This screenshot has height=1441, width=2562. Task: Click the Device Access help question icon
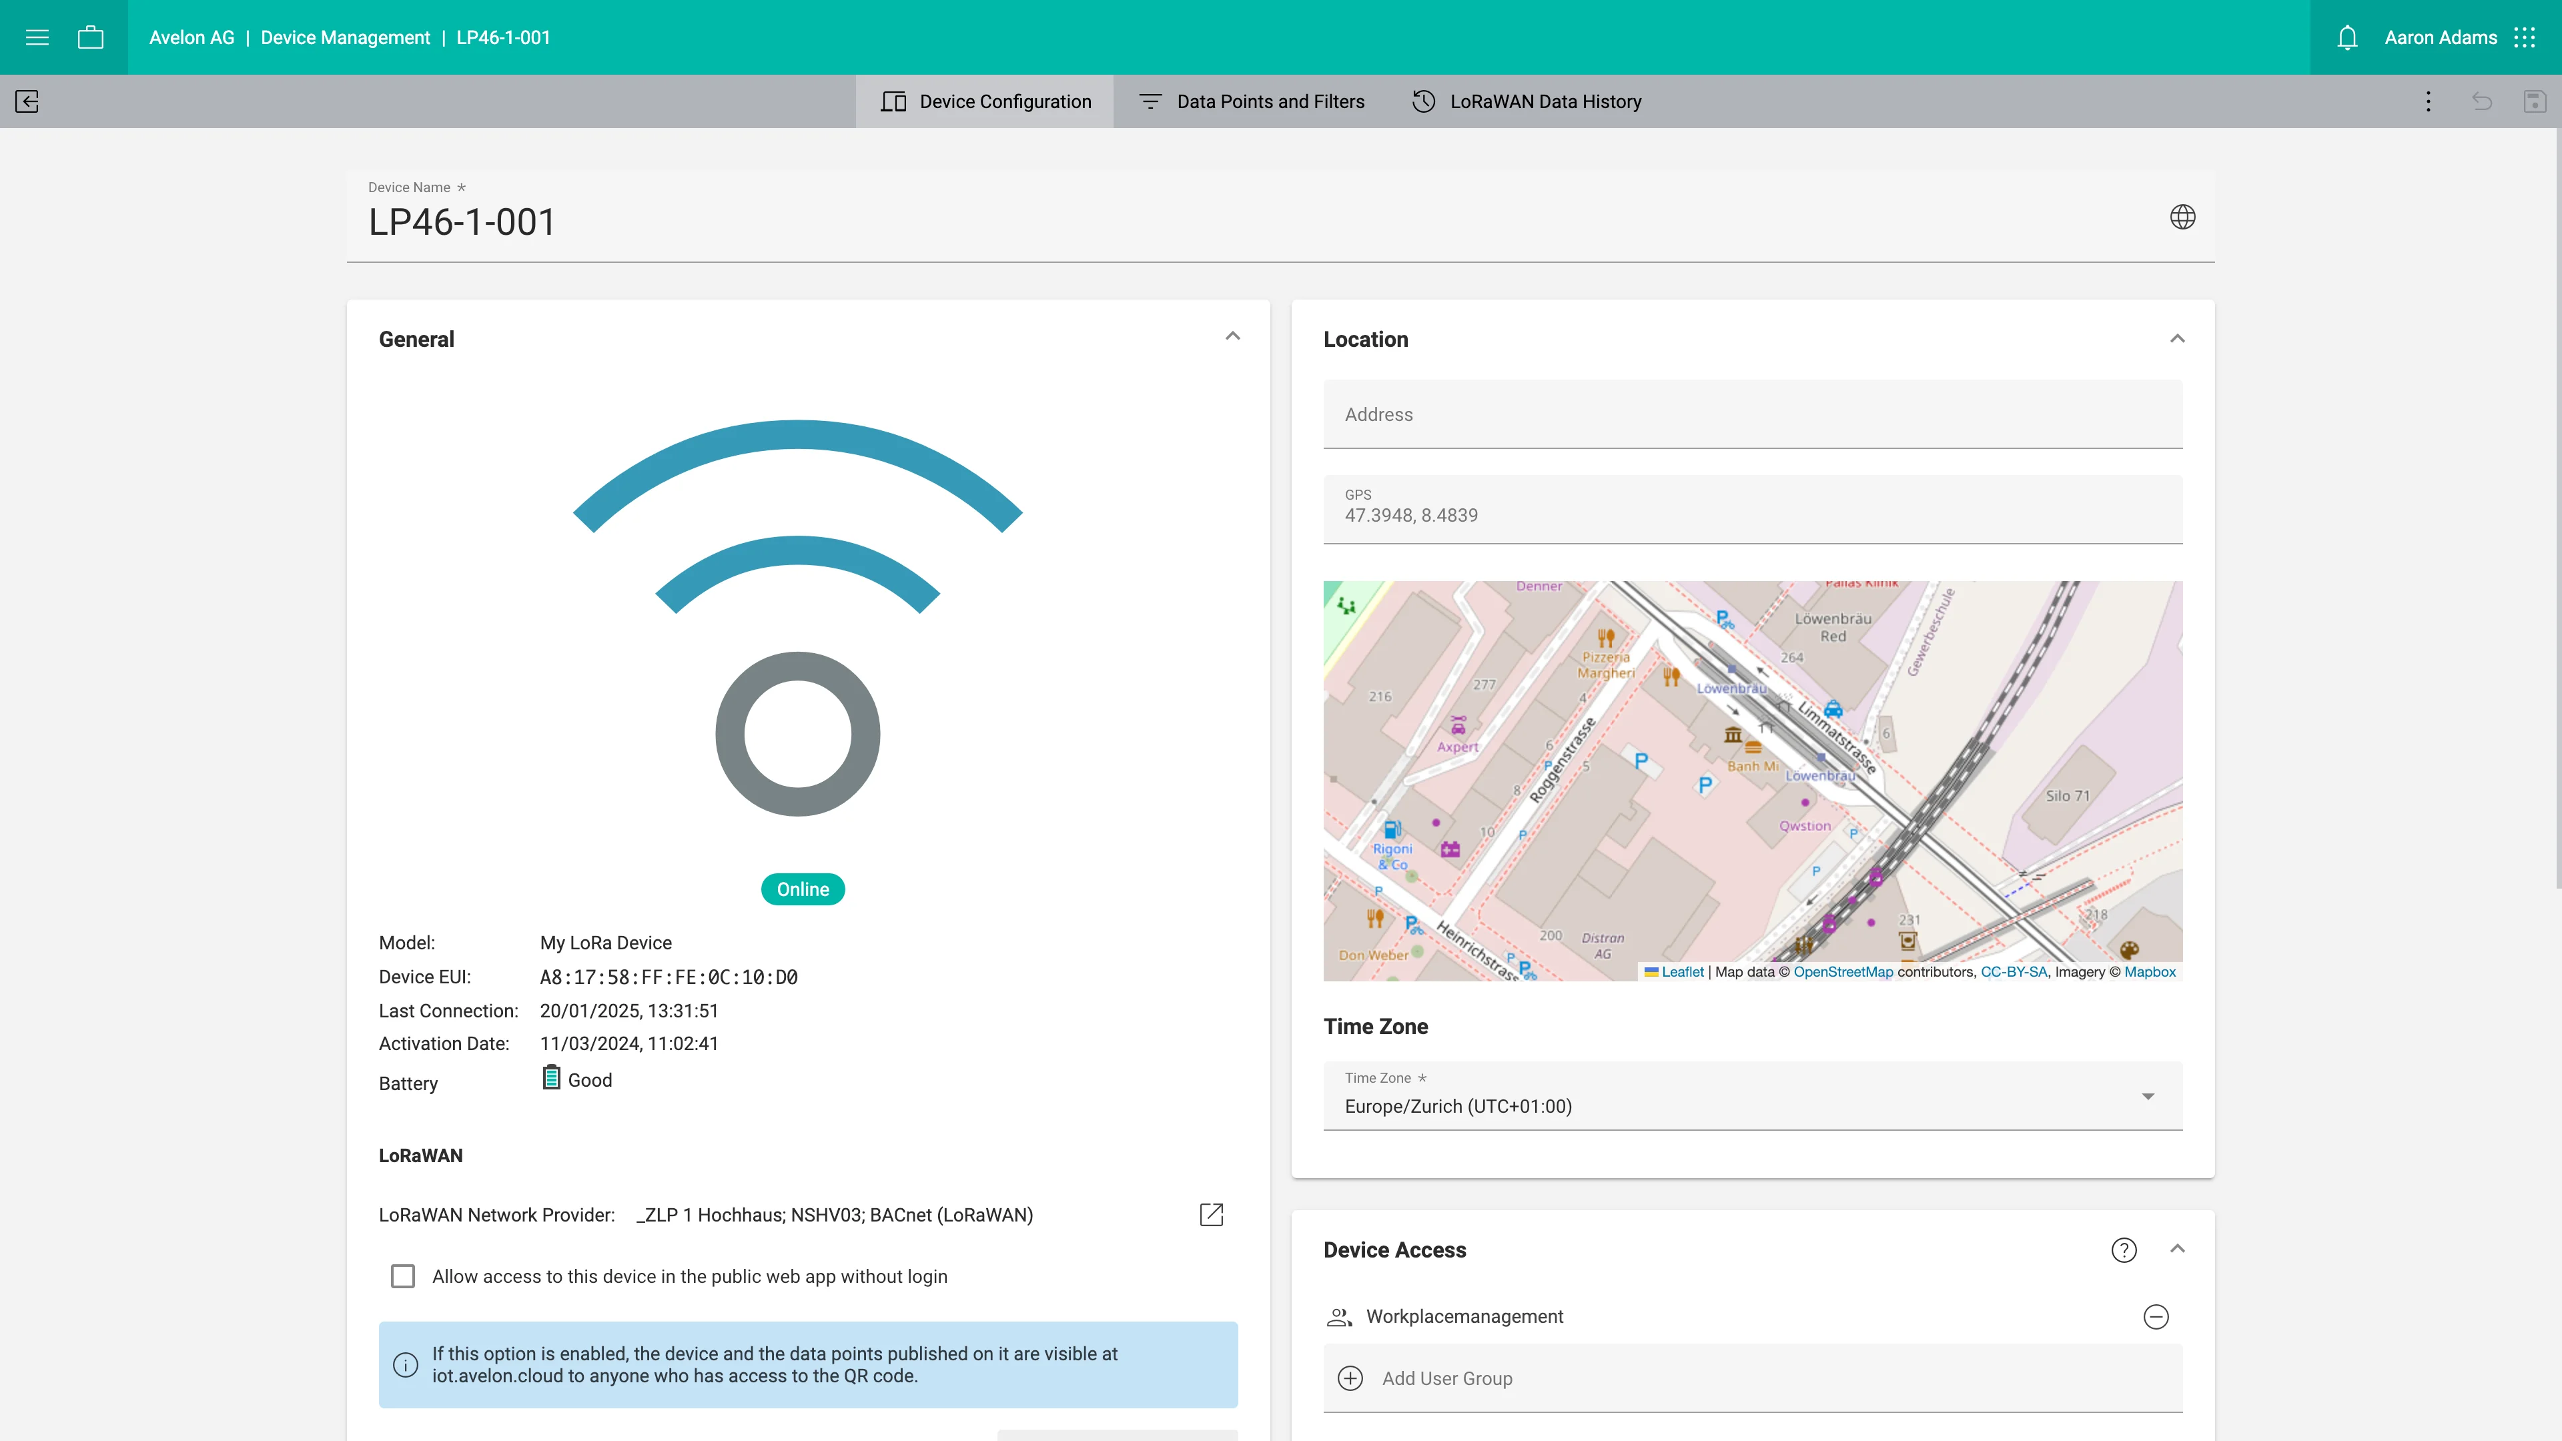pos(2124,1250)
